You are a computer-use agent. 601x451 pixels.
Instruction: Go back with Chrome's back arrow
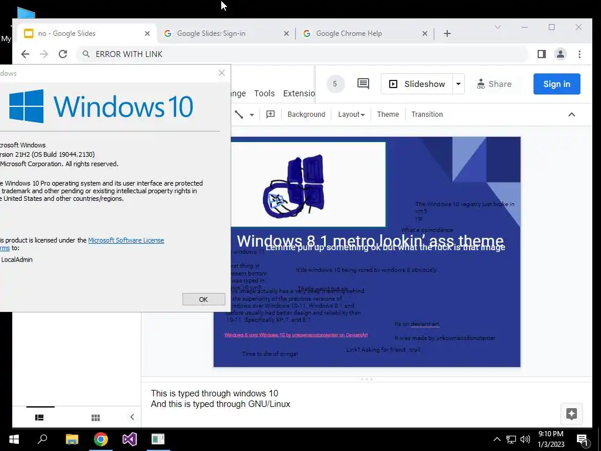[x=25, y=54]
